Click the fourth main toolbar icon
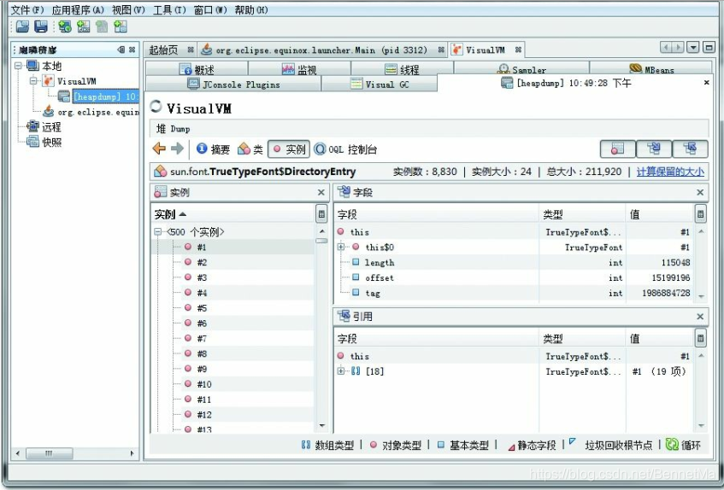Screen dimensions: 724x490 (83, 26)
